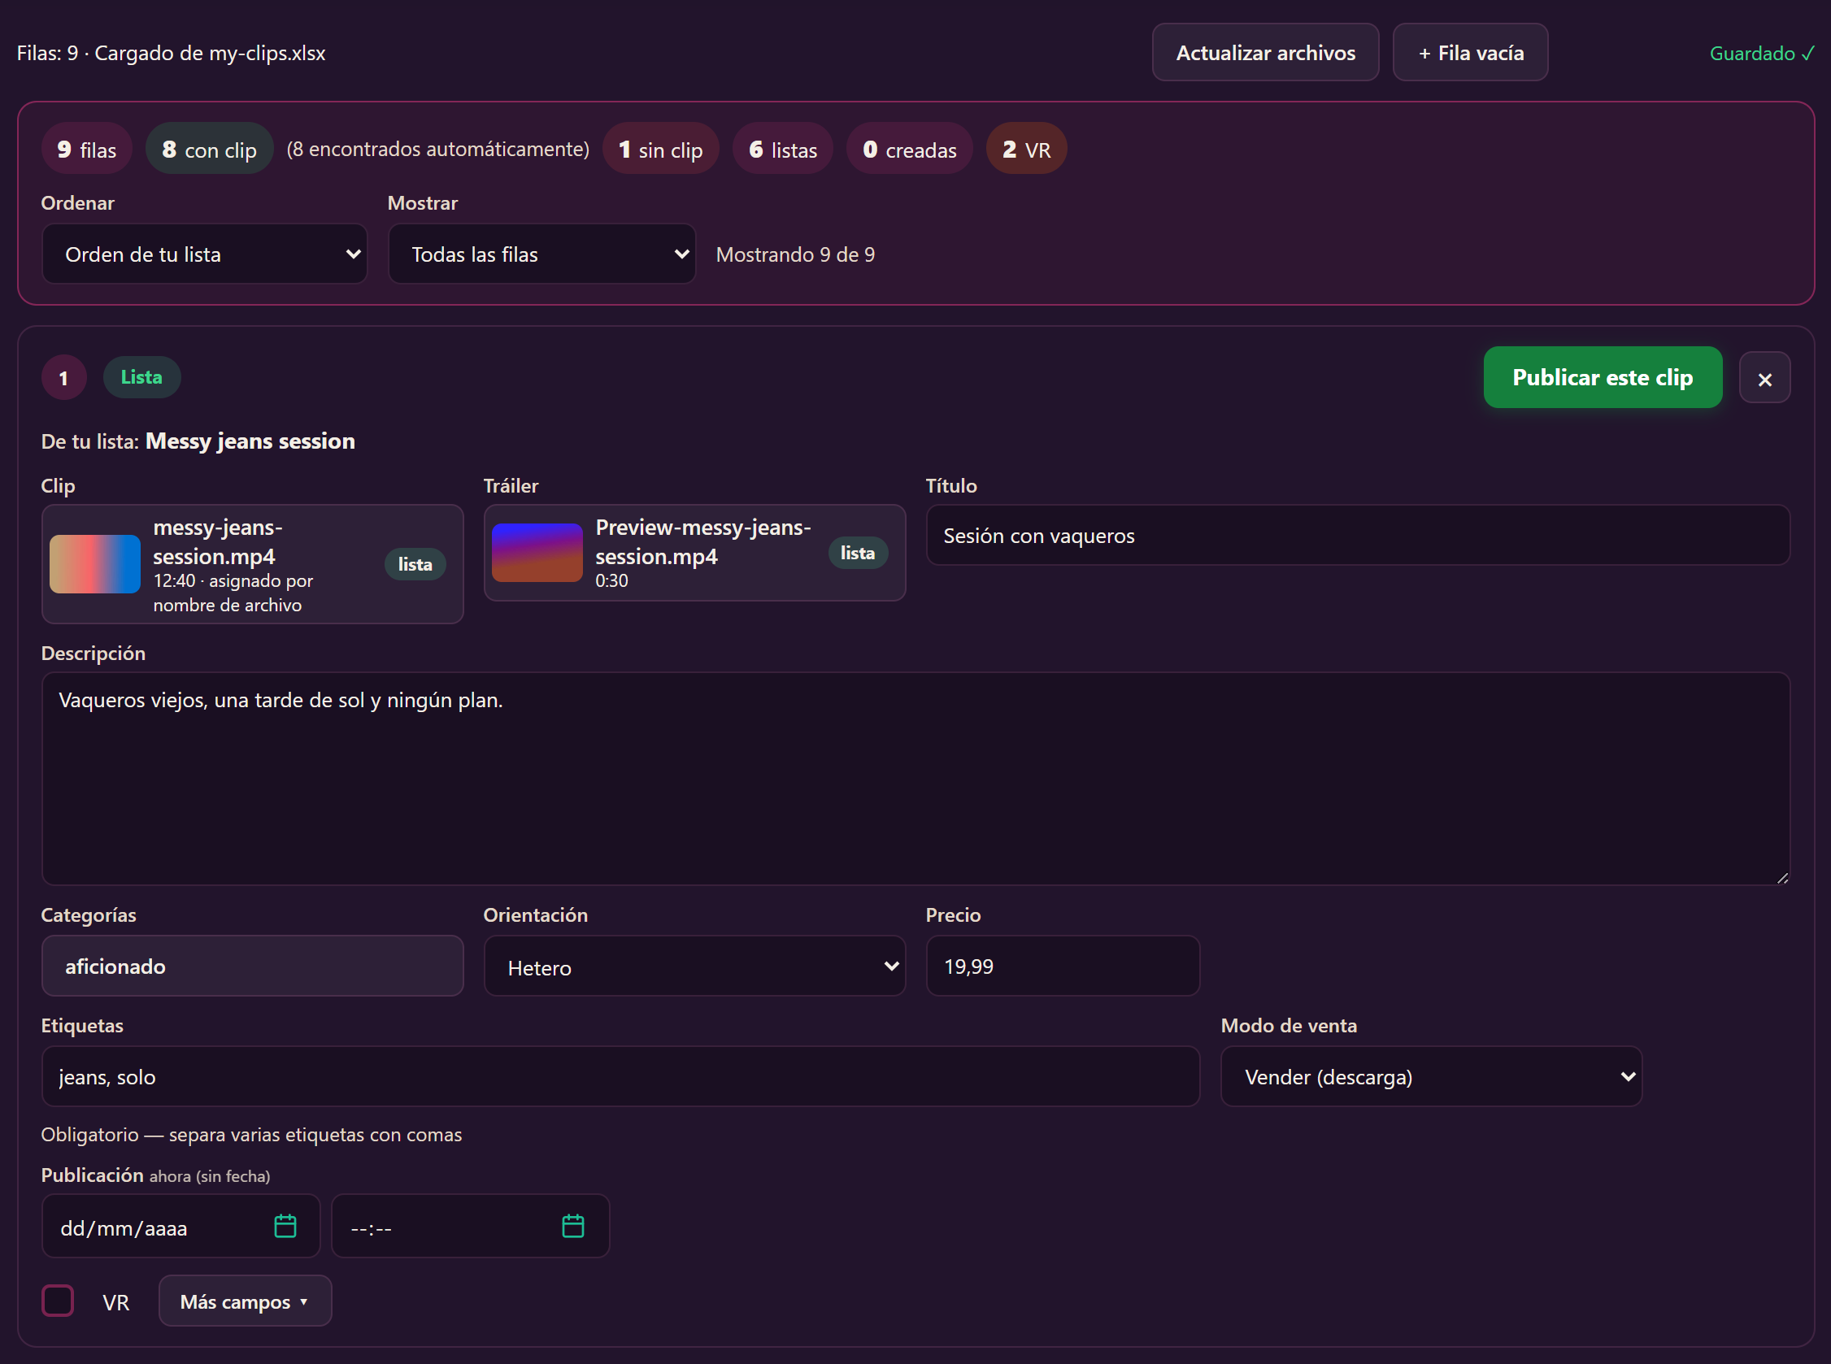Click Publicar este clip button
The width and height of the screenshot is (1831, 1364).
[1603, 377]
